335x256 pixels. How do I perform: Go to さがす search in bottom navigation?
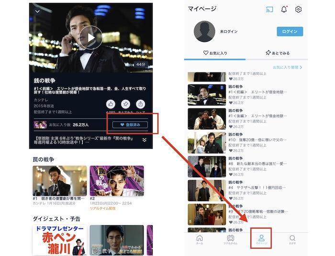(x=292, y=240)
